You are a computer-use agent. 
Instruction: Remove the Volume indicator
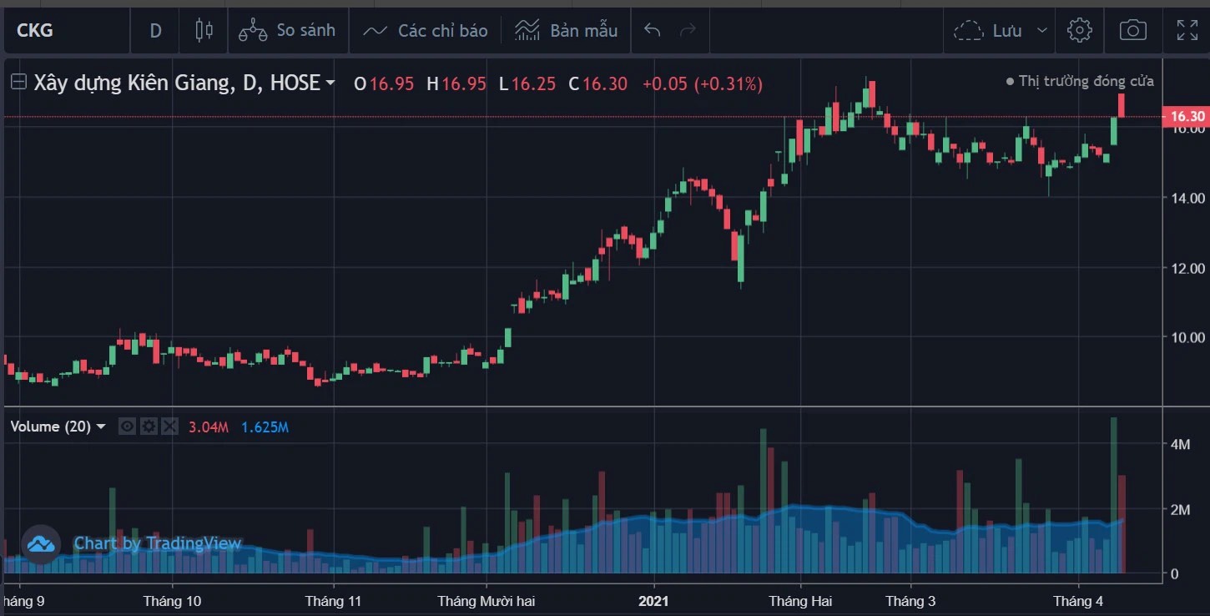[x=169, y=427]
